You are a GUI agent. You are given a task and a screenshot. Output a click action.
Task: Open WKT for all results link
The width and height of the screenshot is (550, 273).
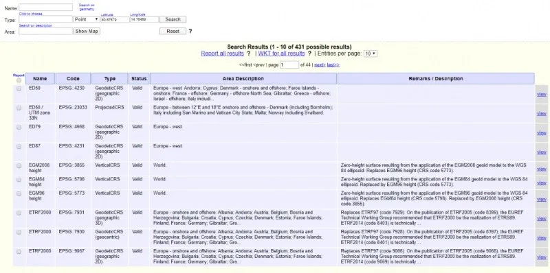281,54
